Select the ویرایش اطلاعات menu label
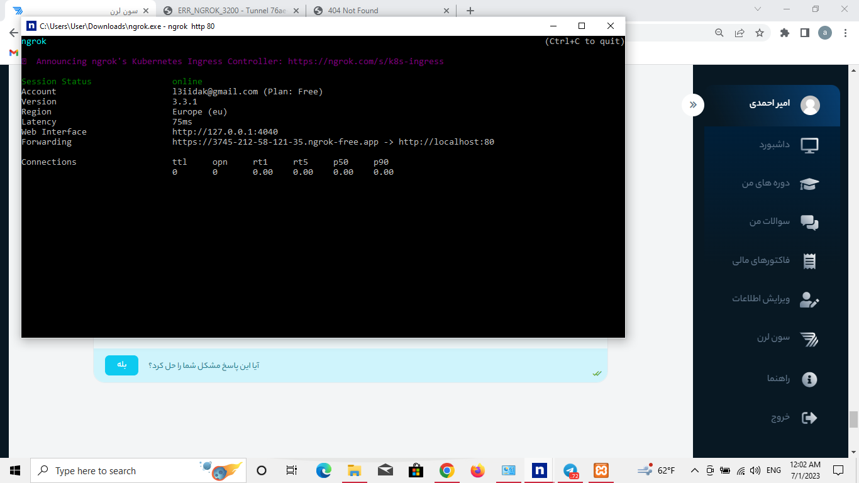The image size is (859, 483). (x=761, y=299)
